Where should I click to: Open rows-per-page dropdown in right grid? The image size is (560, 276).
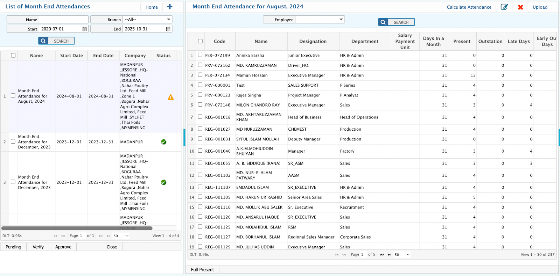(x=402, y=255)
